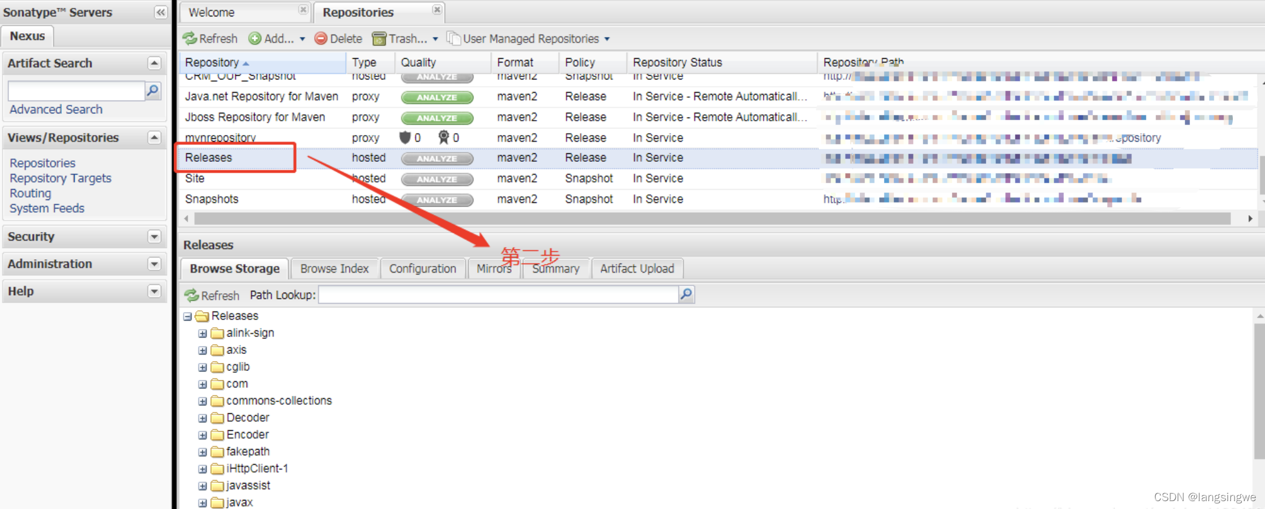Expand the com folder node
This screenshot has height=509, width=1265.
click(x=203, y=384)
